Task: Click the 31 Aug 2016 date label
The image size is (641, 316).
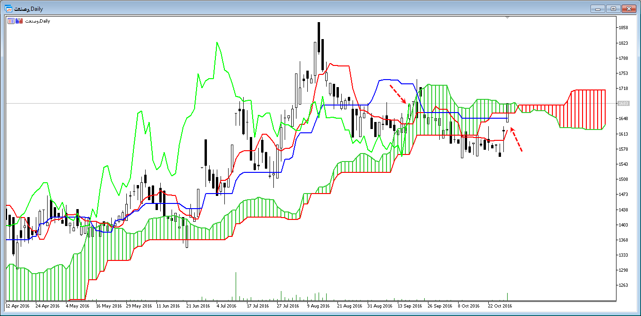Action: pos(379,306)
